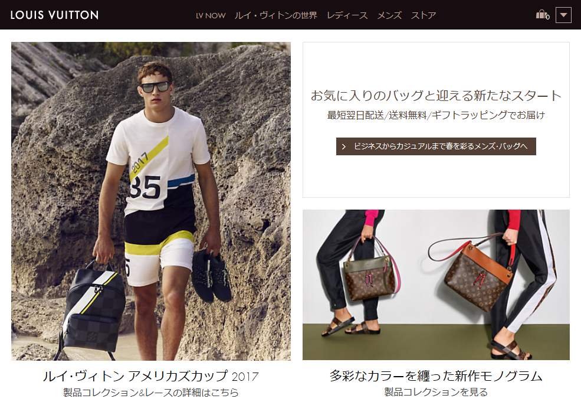
Task: Click the ビジネスからカジュアルまで men's bag button
Action: tap(436, 146)
